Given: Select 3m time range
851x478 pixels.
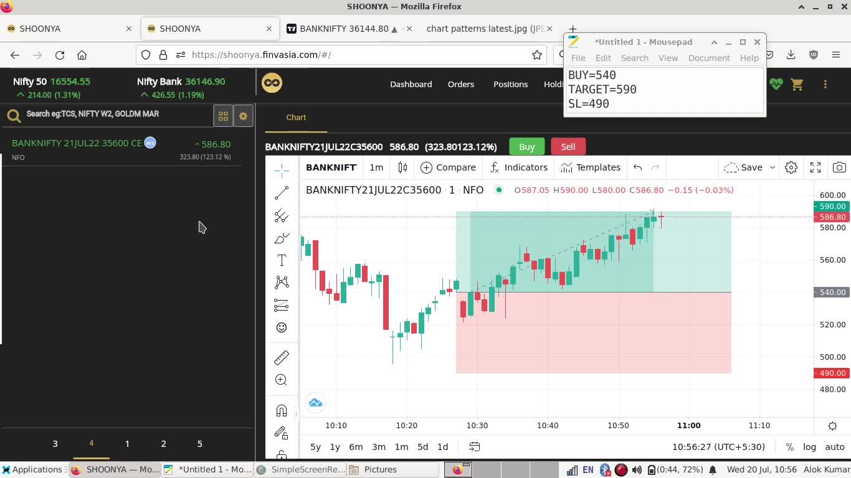Looking at the screenshot, I should 379,447.
